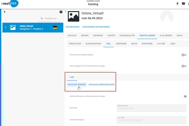Expand the Online_Virtuell catalog entry

click(6, 27)
